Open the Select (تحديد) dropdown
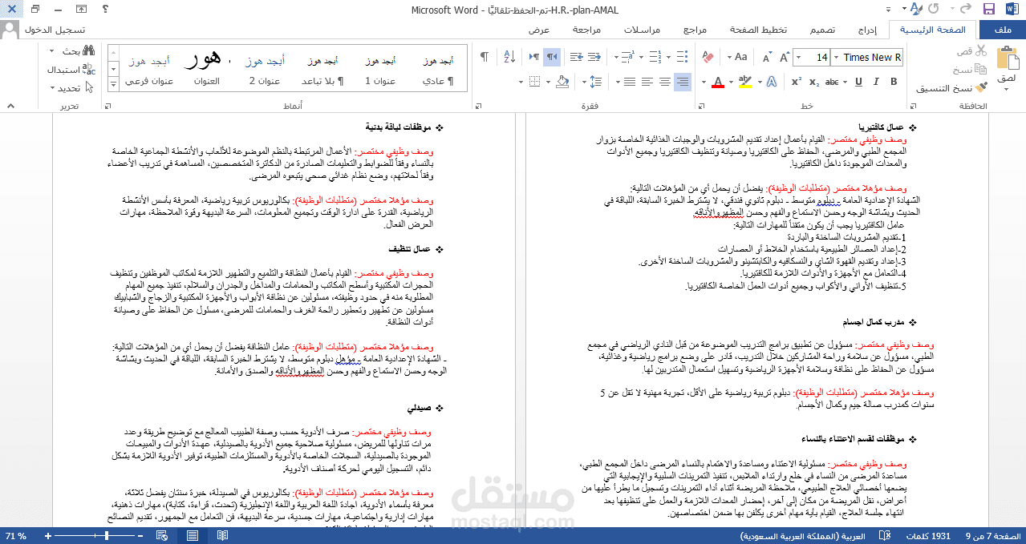1026x544 pixels. point(71,88)
